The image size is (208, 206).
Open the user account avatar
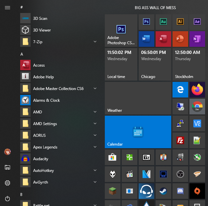click(x=7, y=152)
